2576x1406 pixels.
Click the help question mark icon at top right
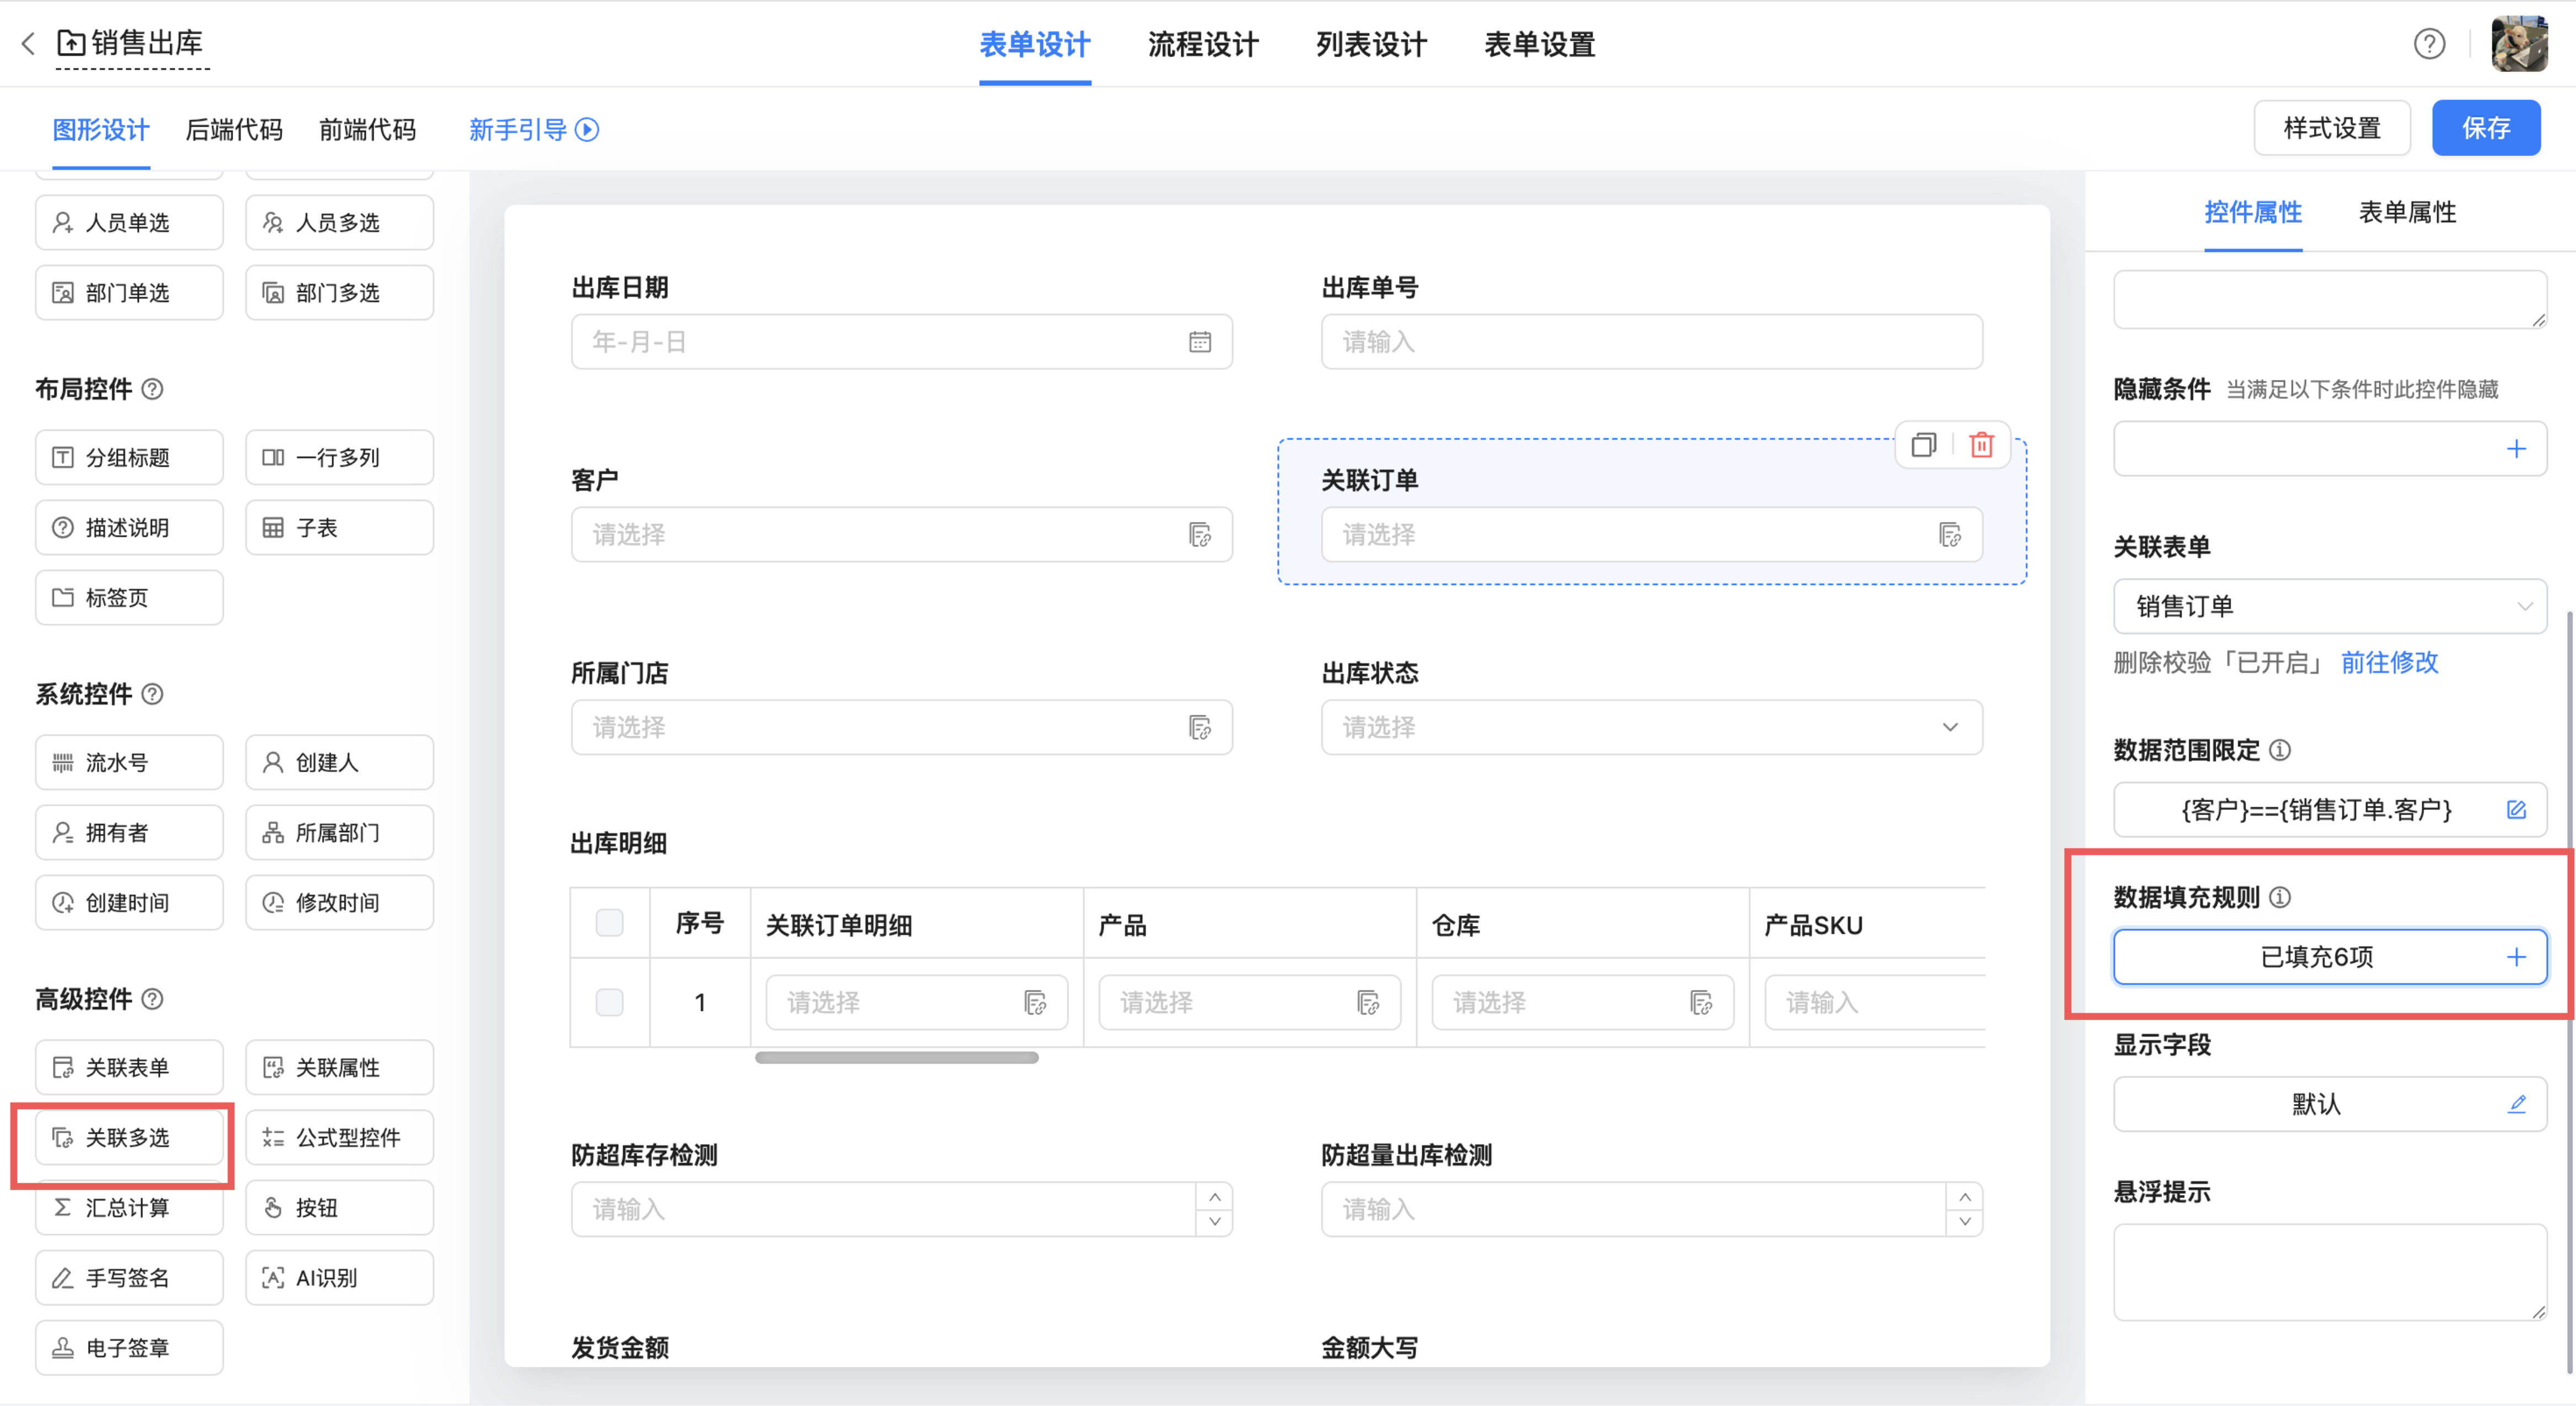click(2429, 44)
